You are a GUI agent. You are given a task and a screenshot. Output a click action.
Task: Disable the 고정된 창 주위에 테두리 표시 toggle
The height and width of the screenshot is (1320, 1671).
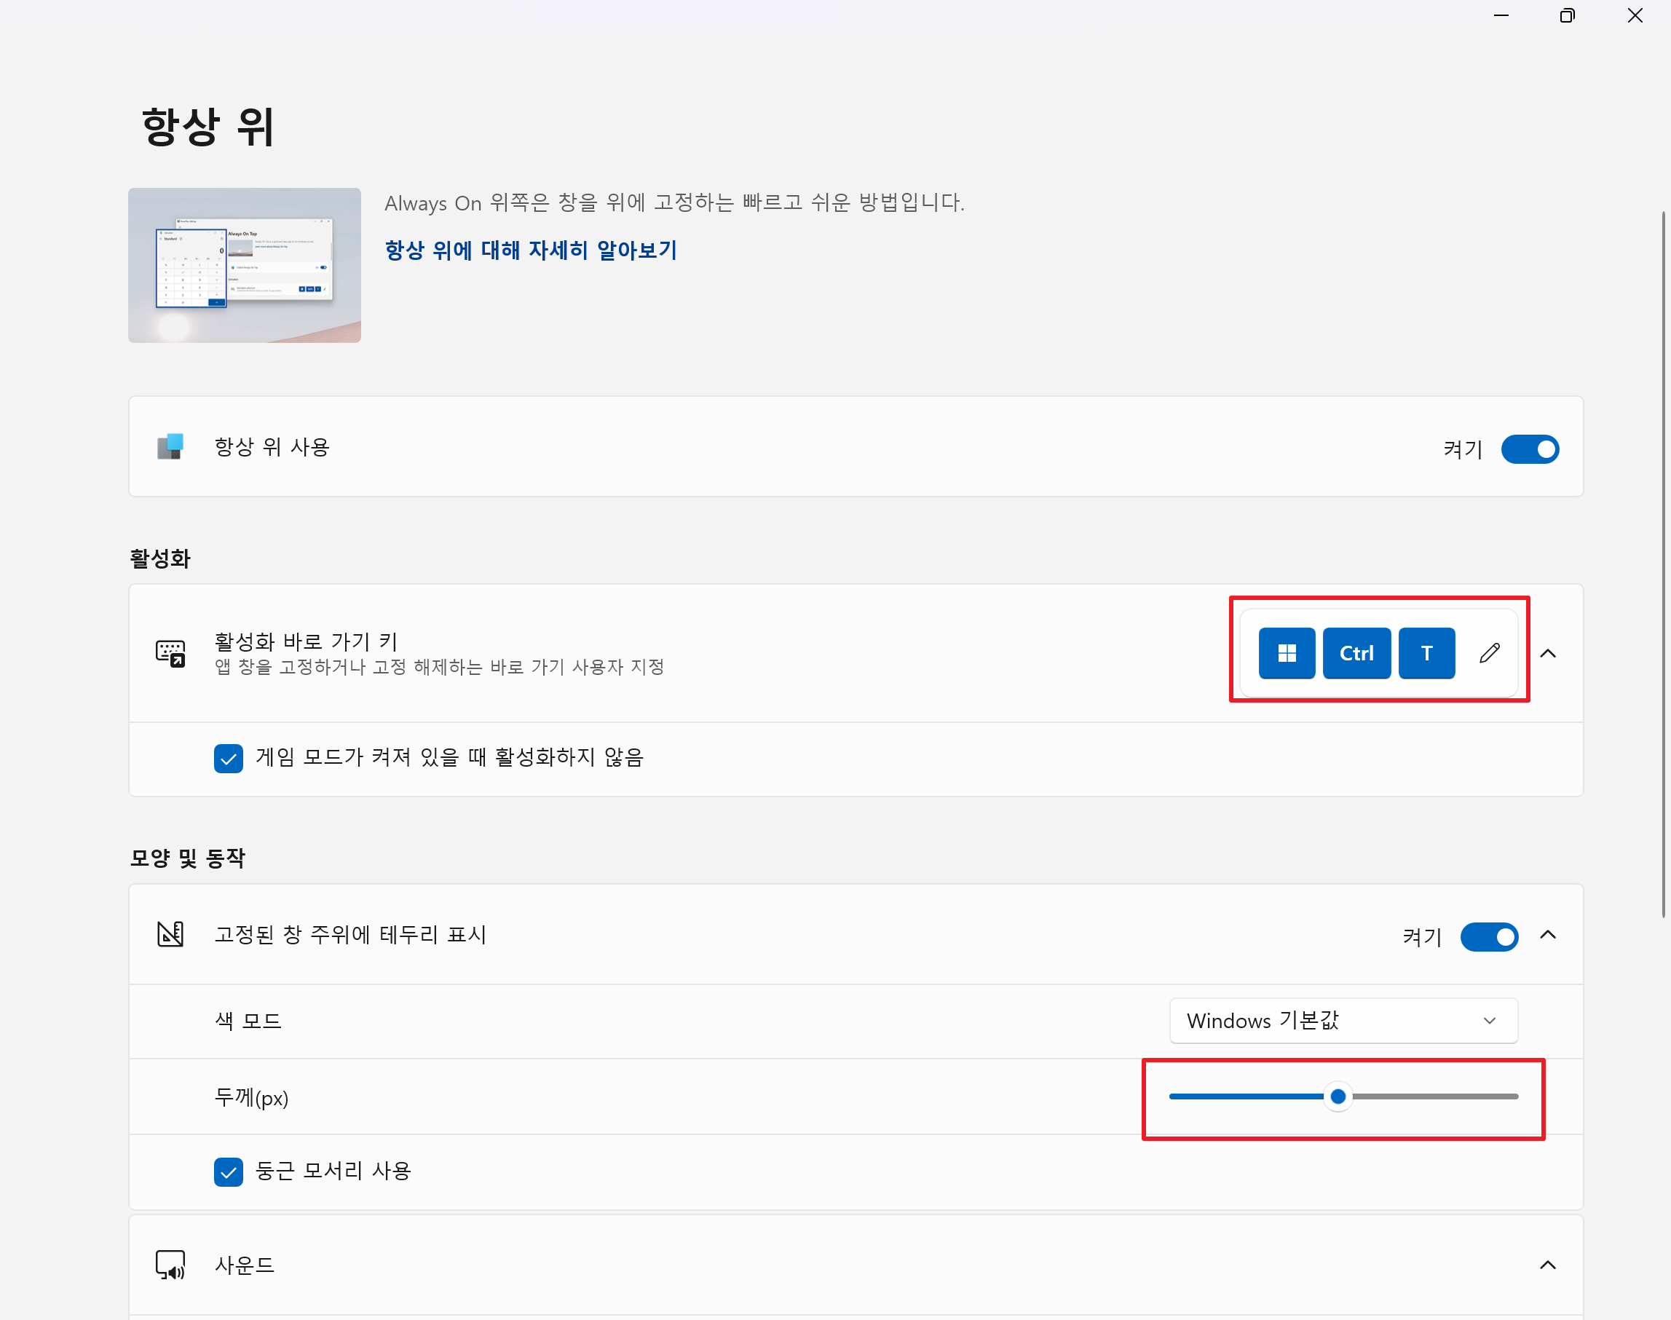[1488, 937]
